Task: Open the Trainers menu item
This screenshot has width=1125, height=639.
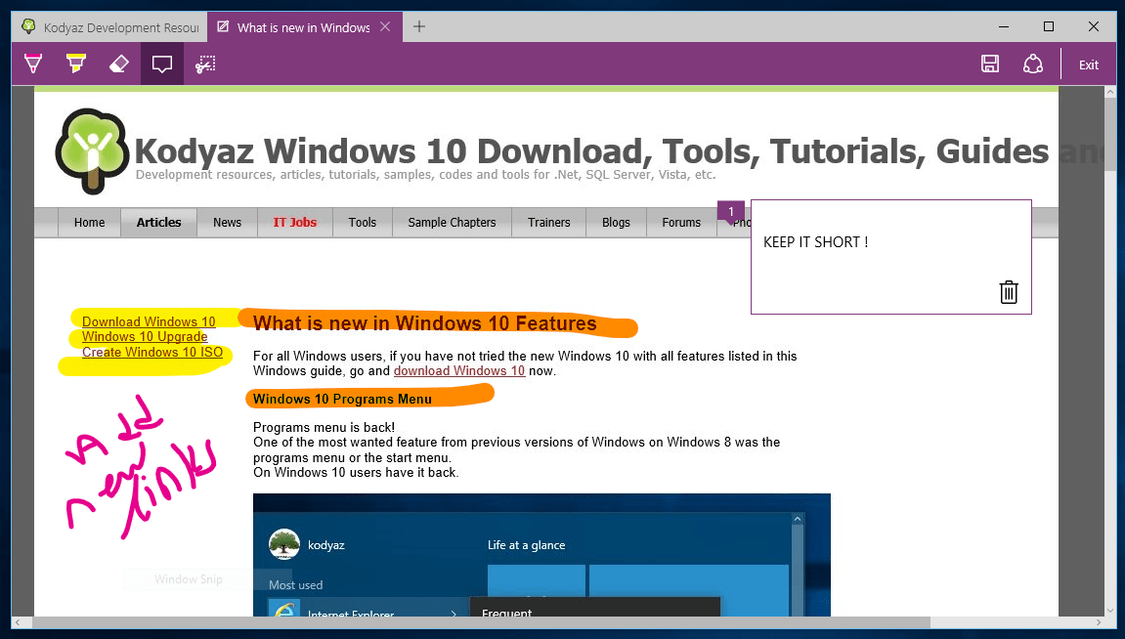Action: pyautogui.click(x=549, y=223)
